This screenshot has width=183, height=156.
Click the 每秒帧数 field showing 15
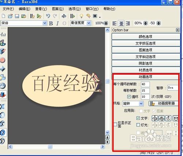pyautogui.click(x=145, y=90)
